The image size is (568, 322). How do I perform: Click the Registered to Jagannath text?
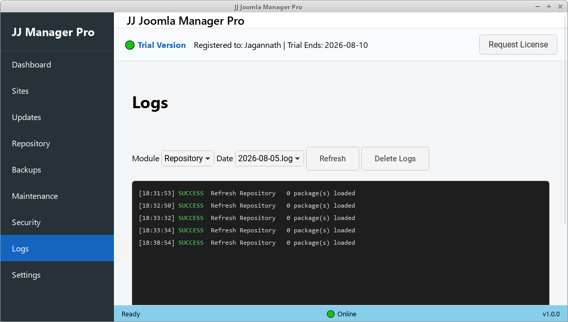point(237,45)
